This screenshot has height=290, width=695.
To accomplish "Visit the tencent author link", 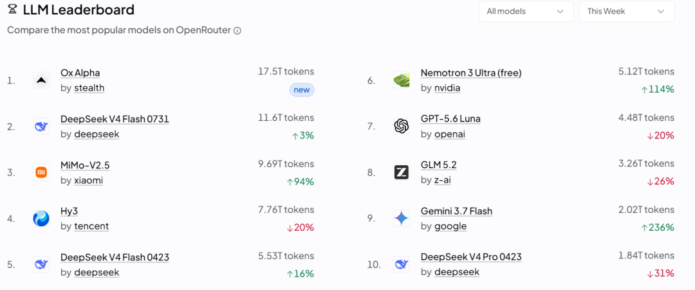I will [x=91, y=226].
